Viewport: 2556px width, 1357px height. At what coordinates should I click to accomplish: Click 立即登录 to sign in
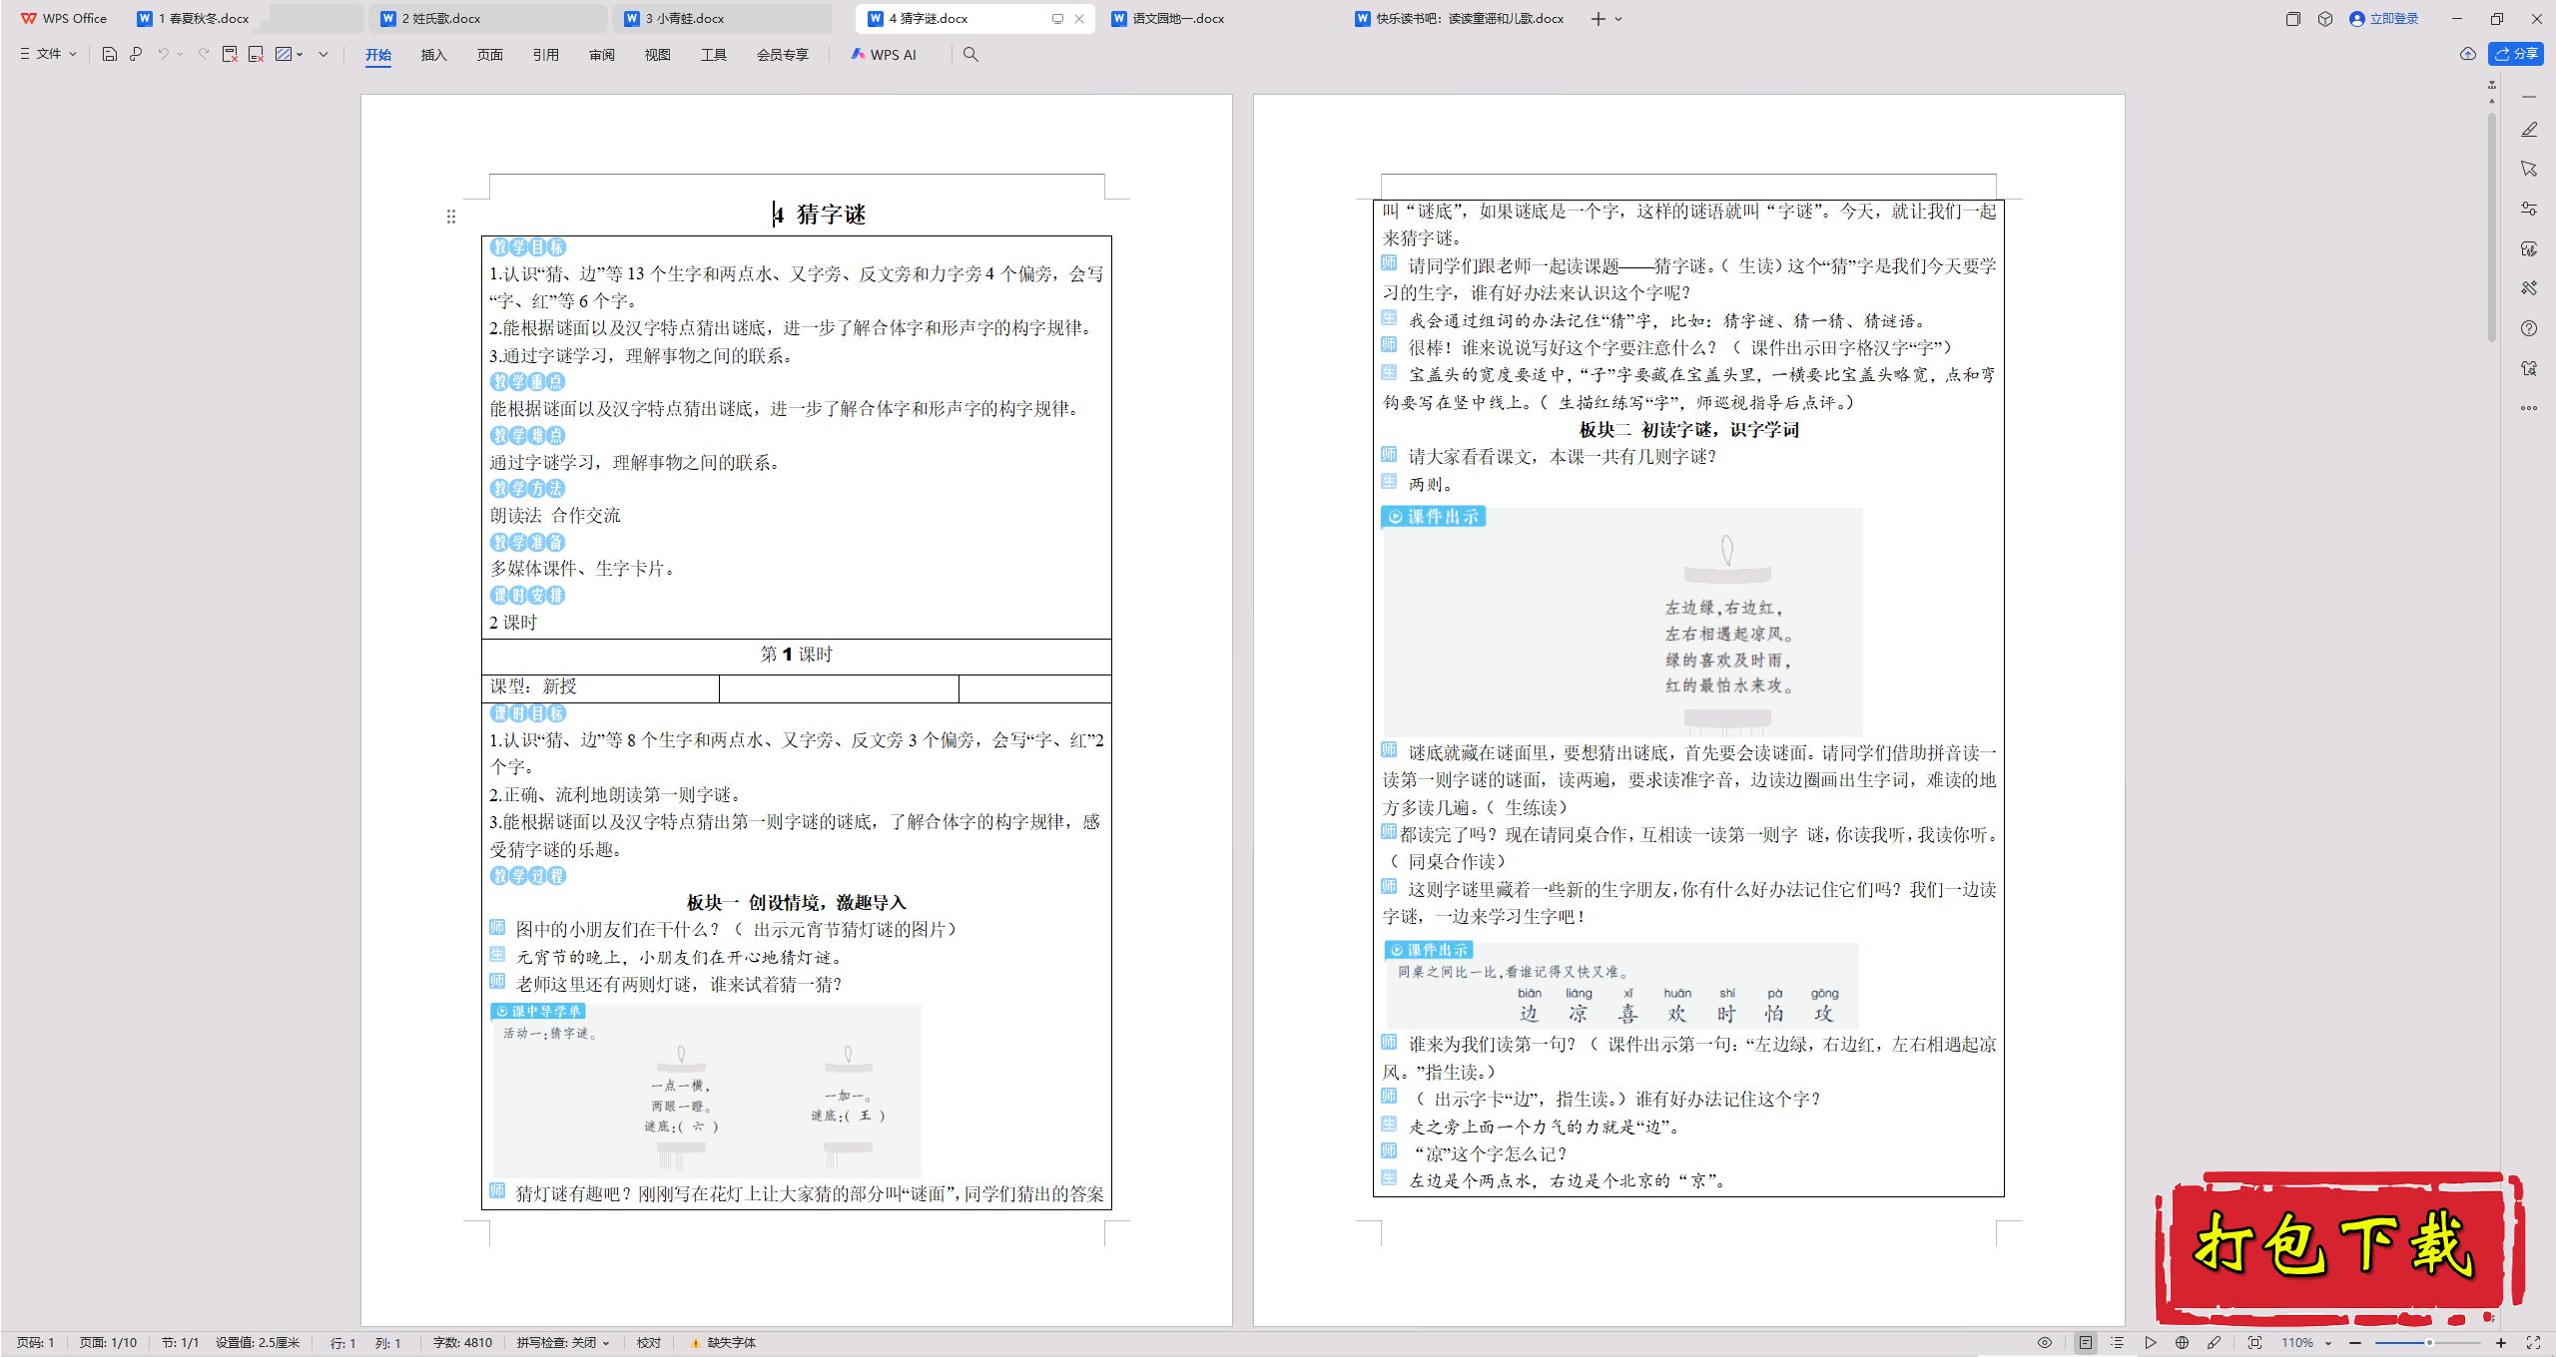(2384, 18)
